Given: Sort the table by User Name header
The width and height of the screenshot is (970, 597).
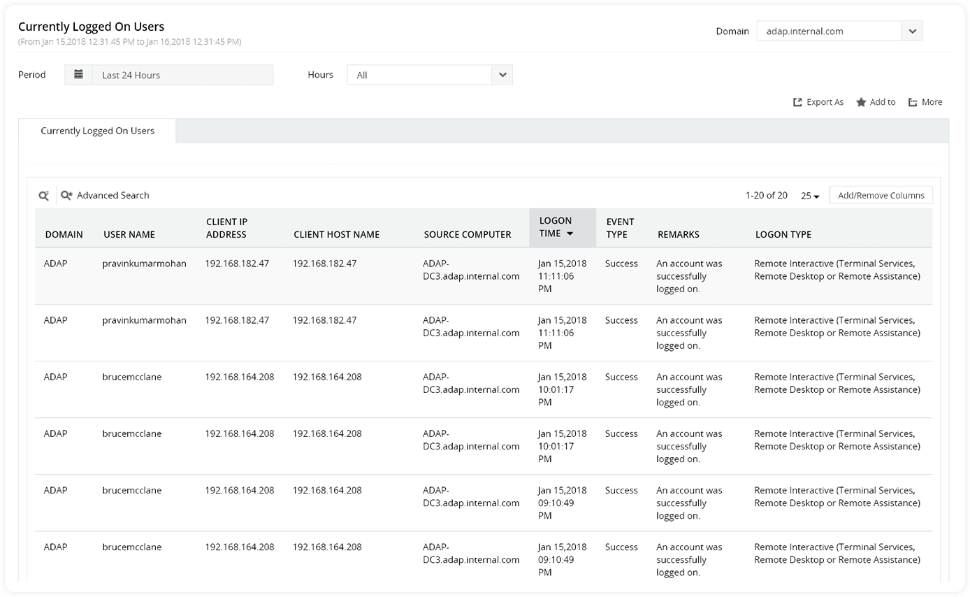Looking at the screenshot, I should point(129,234).
